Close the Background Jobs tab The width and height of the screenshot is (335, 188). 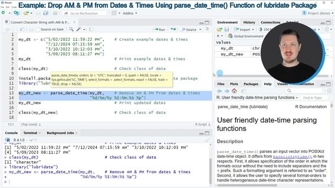[x=76, y=133]
